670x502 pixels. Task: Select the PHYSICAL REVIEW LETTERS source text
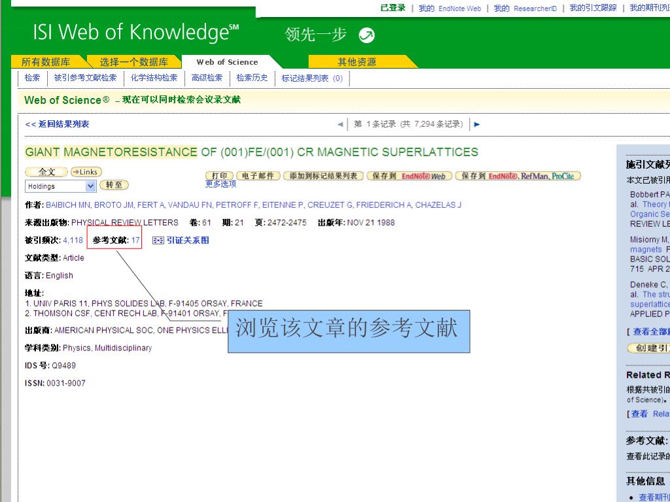coord(125,222)
